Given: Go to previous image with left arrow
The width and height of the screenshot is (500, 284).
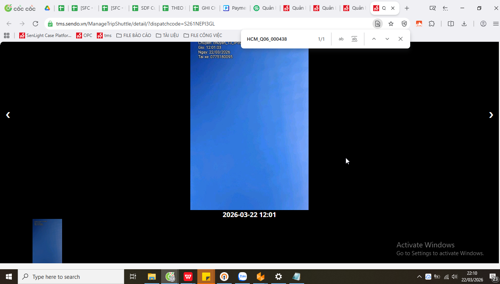Looking at the screenshot, I should [x=8, y=115].
